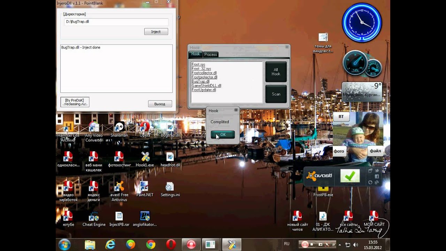Viewport: 446px width, 251px height.
Task: Click the 'BugTrap.dll - Inject done' log line
Action: (x=81, y=47)
